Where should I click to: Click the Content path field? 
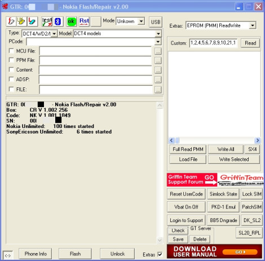click(95, 70)
